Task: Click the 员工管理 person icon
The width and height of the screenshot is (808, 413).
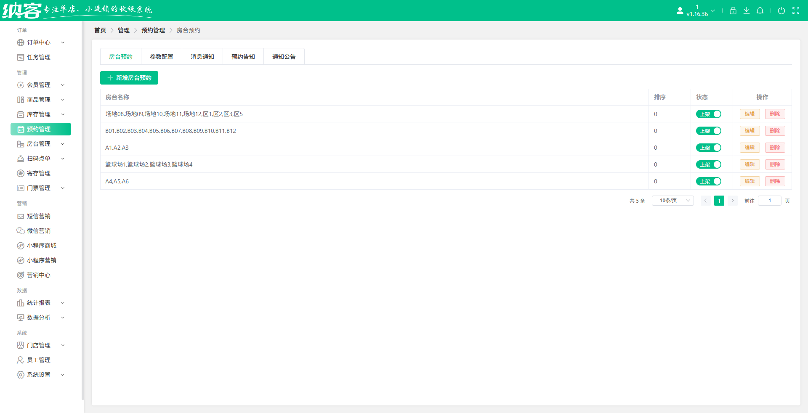Action: pyautogui.click(x=21, y=360)
